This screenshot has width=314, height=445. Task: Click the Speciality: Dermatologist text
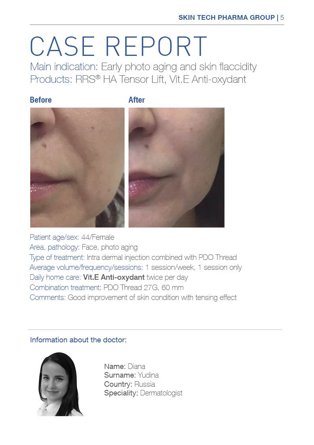tap(143, 393)
